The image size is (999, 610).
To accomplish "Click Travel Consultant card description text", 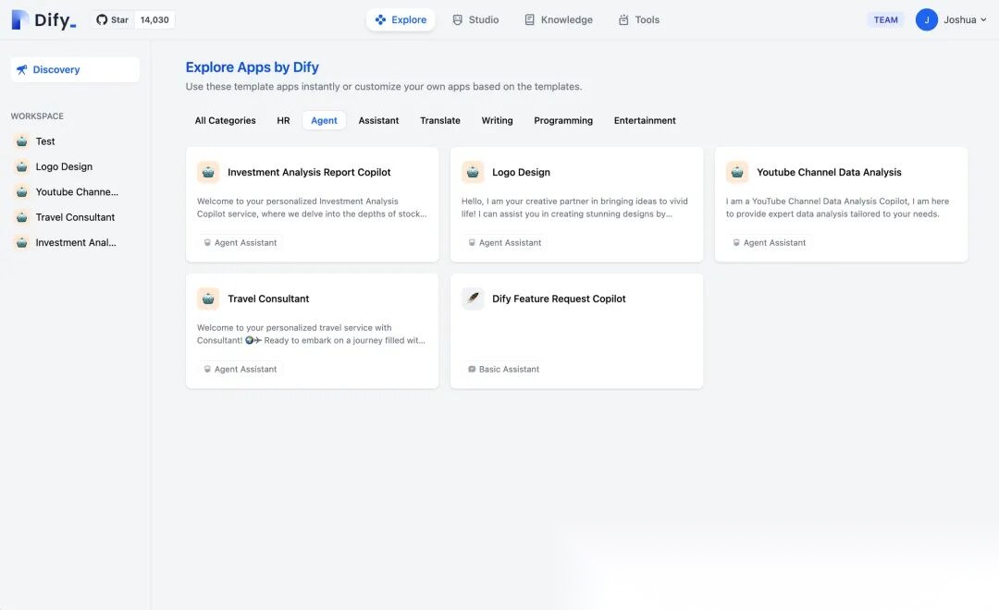I will click(311, 335).
